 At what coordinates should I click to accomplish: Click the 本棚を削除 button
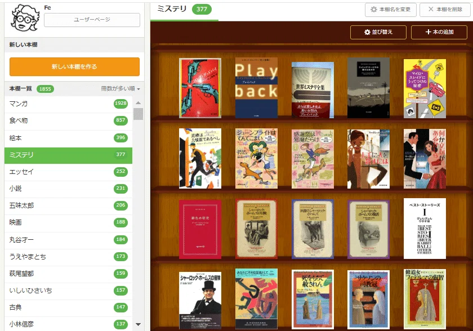445,10
